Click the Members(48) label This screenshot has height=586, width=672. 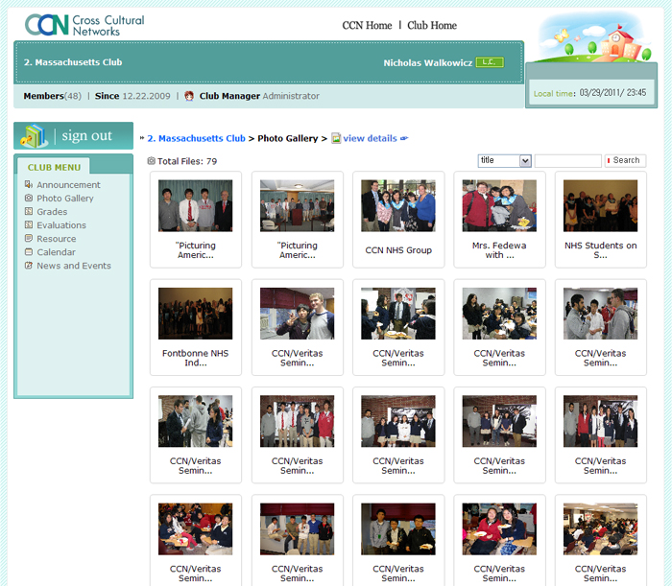coord(52,96)
